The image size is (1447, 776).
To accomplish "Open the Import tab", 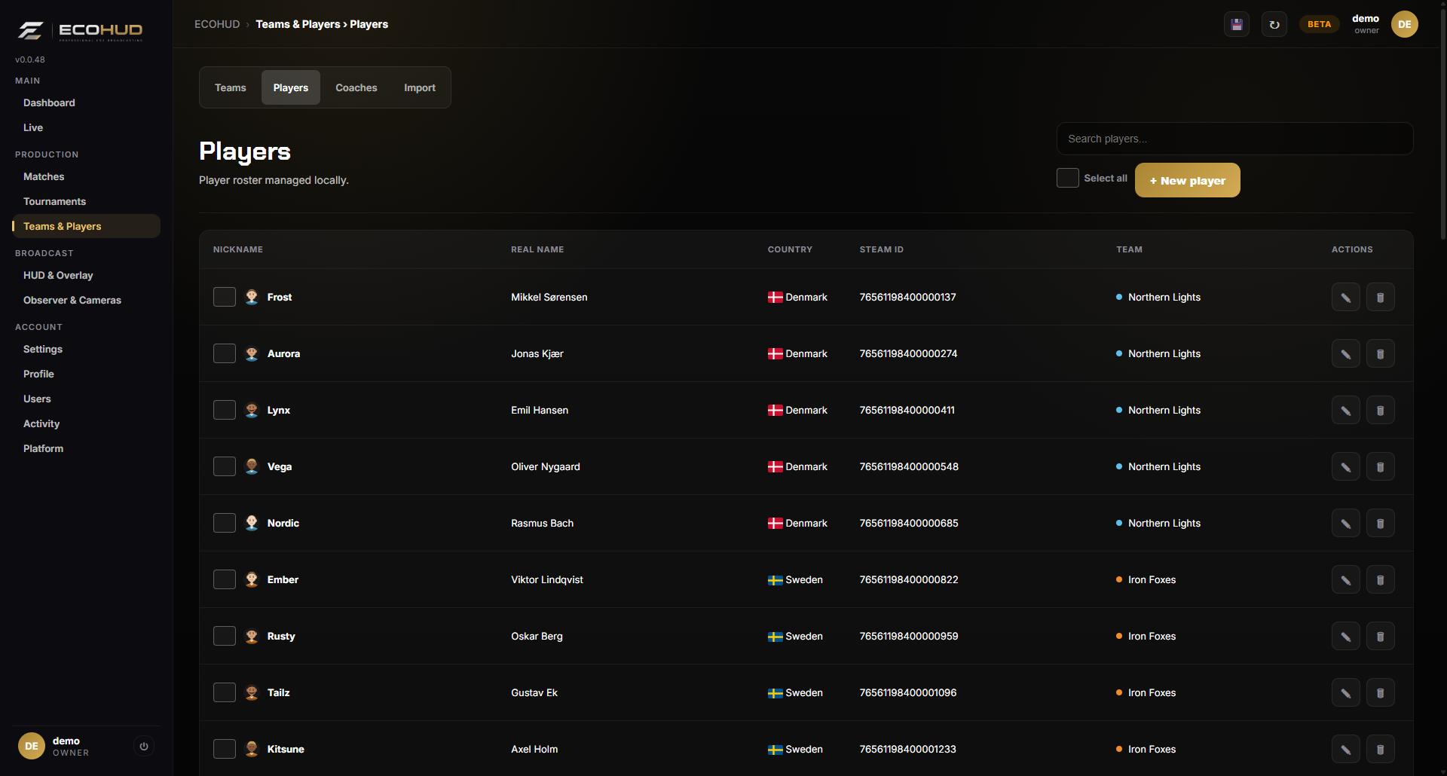I will click(420, 87).
